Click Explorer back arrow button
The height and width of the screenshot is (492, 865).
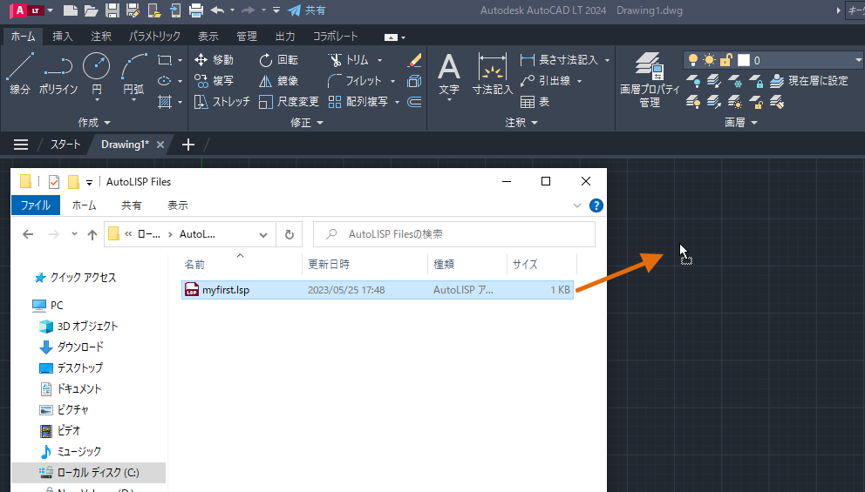[x=28, y=235]
